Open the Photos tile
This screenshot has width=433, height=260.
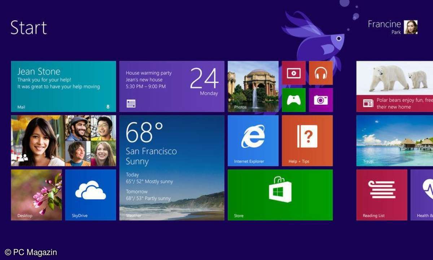coord(253,86)
